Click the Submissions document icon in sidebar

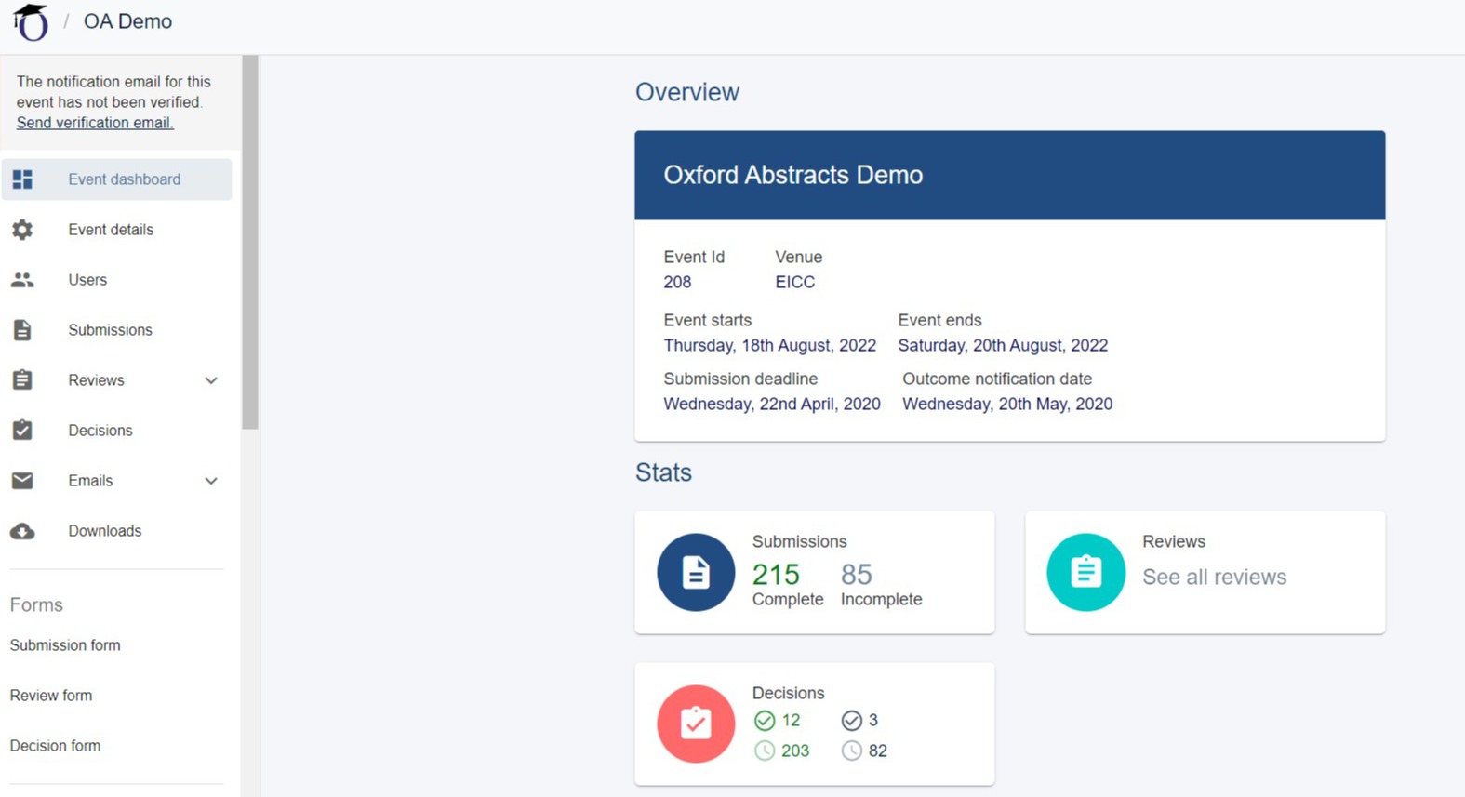click(22, 330)
